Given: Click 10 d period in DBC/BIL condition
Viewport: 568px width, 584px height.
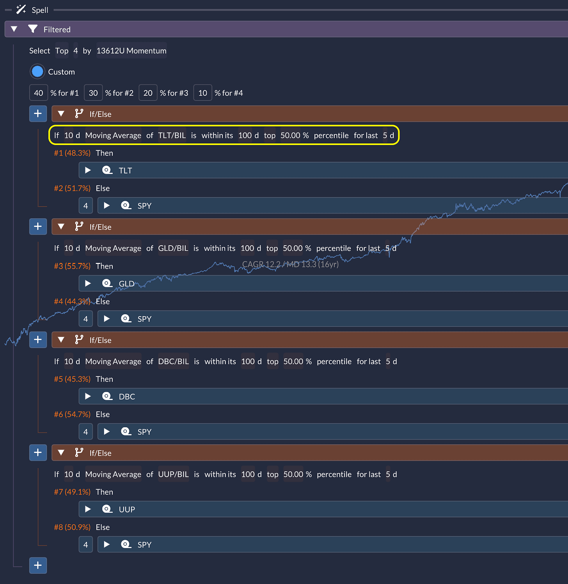Looking at the screenshot, I should coord(69,361).
